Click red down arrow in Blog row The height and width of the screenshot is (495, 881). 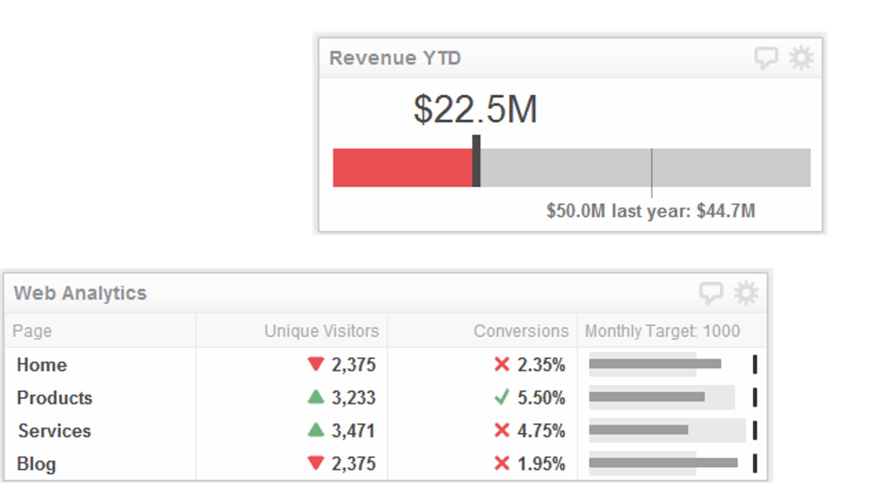[316, 463]
